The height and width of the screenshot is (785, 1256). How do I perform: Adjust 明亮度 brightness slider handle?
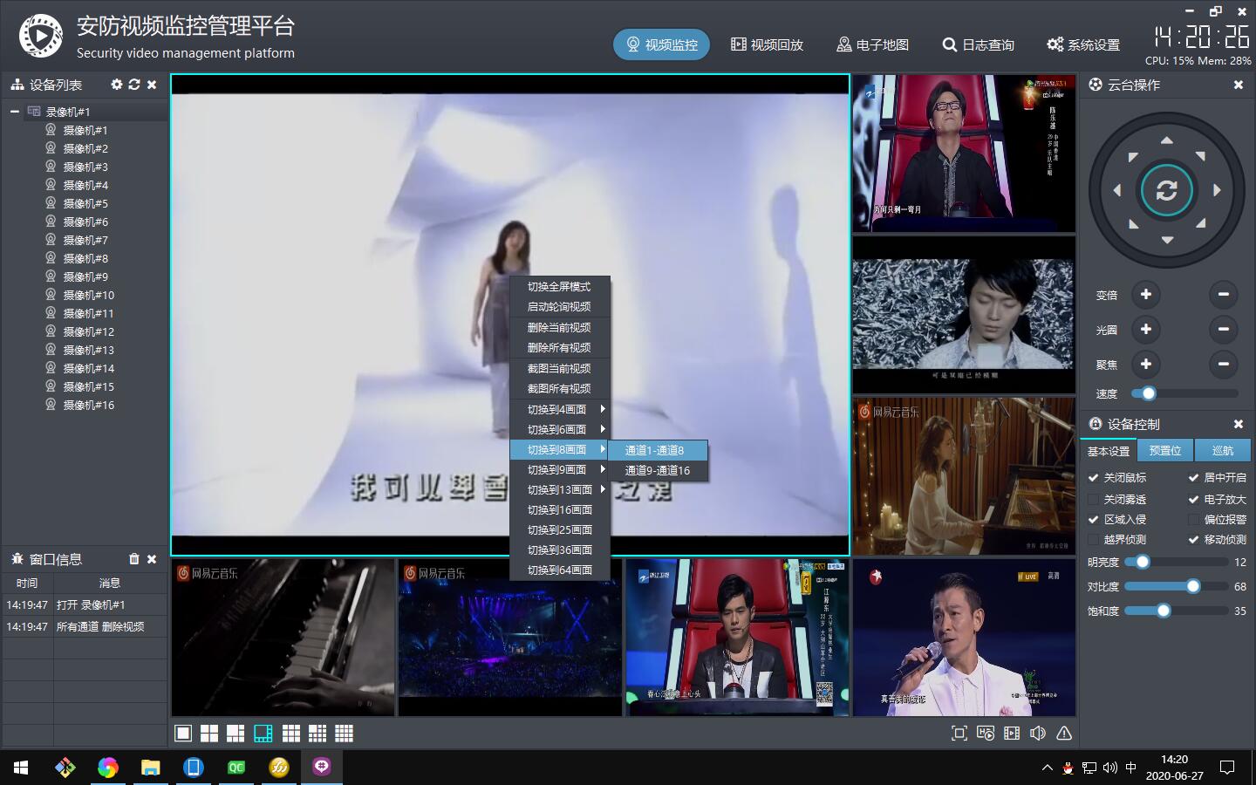(1143, 562)
